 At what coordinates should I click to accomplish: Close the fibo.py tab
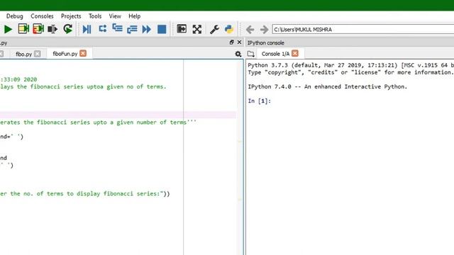click(38, 54)
